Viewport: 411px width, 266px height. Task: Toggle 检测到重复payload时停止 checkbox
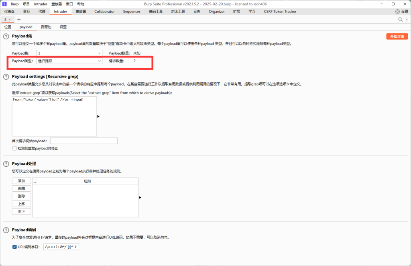tap(15, 148)
